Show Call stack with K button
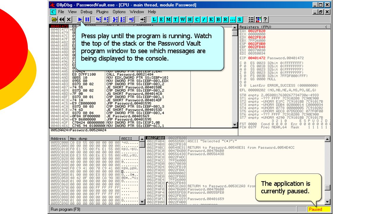 211,20
